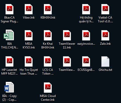121x103 pixels.
Task: Select the HP LaserJet MFP M227 icon
Action: click(x=9, y=62)
